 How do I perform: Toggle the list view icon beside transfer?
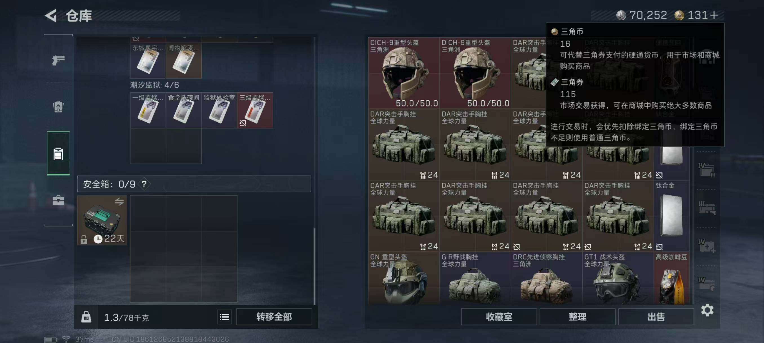224,317
